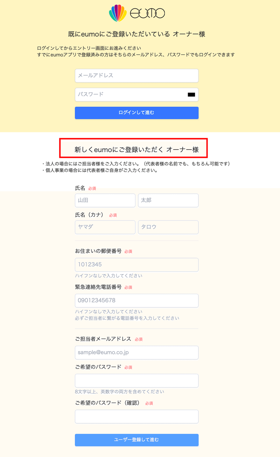Click the hint 必ずご担当者に繋がる電話番号を入力してください
Screen dimensions: 280x457
coord(127,318)
